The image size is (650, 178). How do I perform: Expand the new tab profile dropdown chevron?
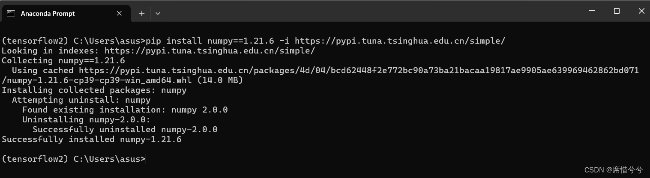[158, 13]
